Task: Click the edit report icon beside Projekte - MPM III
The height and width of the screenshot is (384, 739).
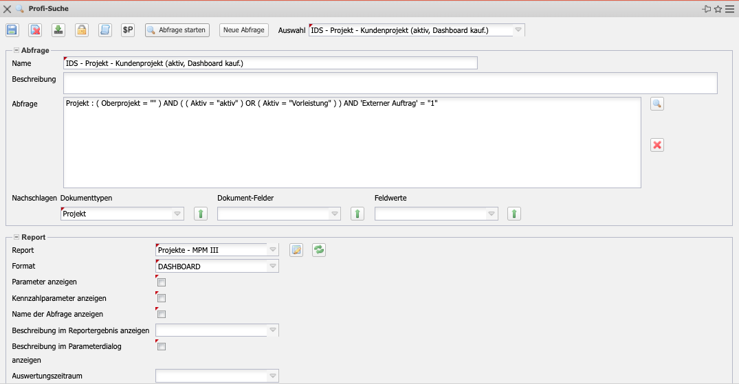Action: click(x=296, y=250)
